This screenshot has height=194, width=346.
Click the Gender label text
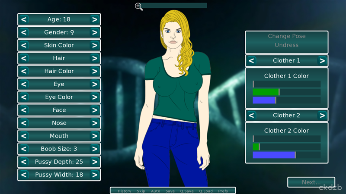(59, 32)
